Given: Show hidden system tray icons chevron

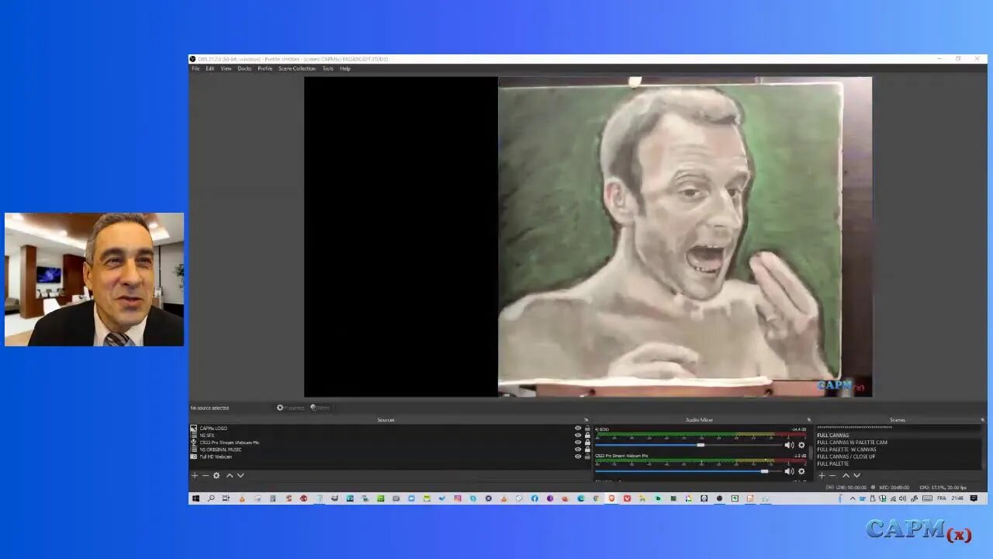Looking at the screenshot, I should click(853, 498).
